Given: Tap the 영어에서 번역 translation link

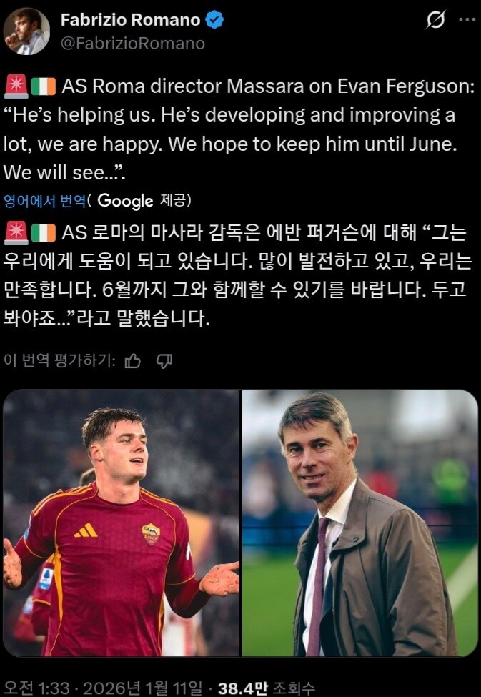Looking at the screenshot, I should (x=45, y=202).
